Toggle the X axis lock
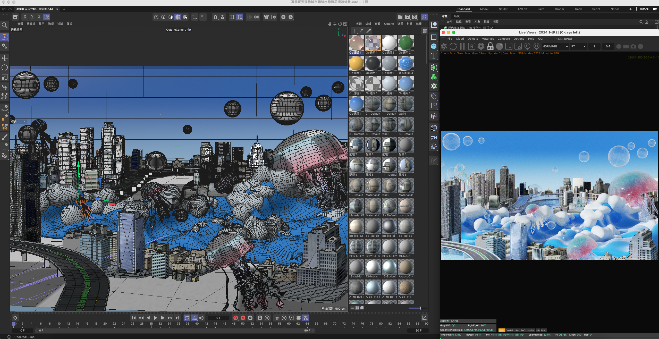Image resolution: width=659 pixels, height=339 pixels. 25,17
